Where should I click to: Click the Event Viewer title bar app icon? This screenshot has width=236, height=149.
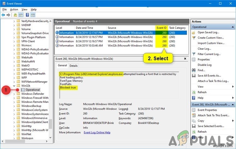click(3, 3)
